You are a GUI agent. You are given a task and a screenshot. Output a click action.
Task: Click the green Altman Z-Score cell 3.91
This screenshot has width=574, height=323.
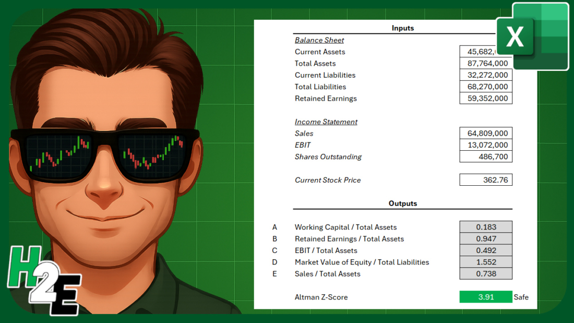(x=486, y=297)
